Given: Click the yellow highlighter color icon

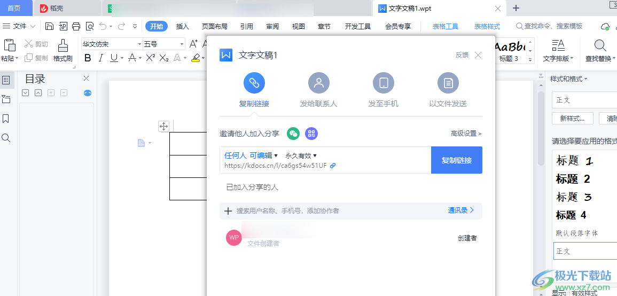Looking at the screenshot, I should click(196, 58).
